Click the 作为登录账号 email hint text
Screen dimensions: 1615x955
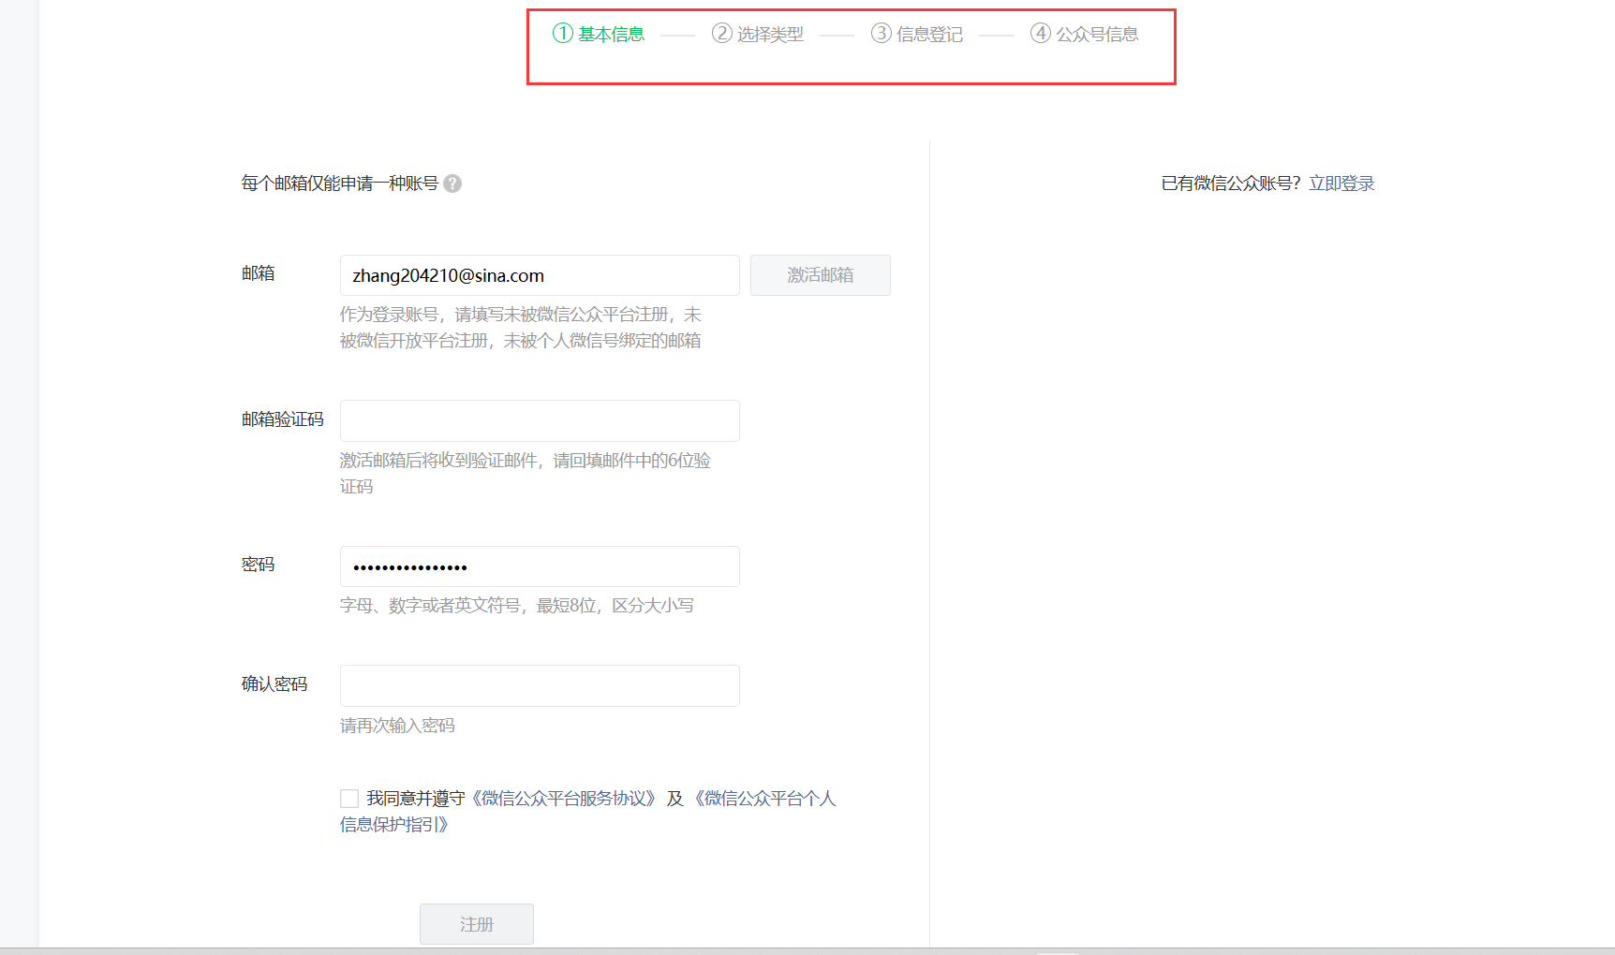pos(521,328)
